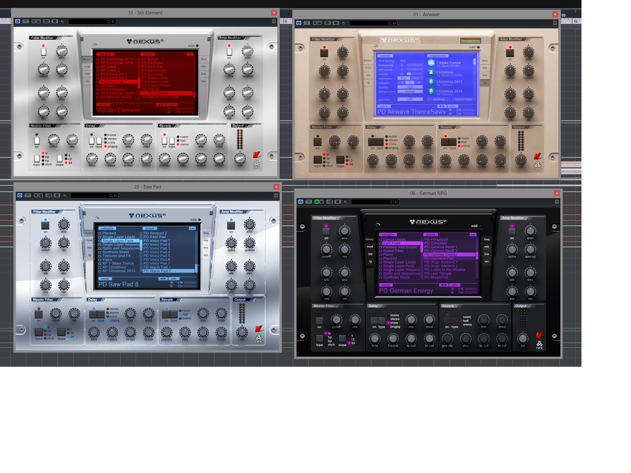Viewport: 631px width, 473px height.
Task: Select sys tab in 5th Element window
Action: (203, 81)
